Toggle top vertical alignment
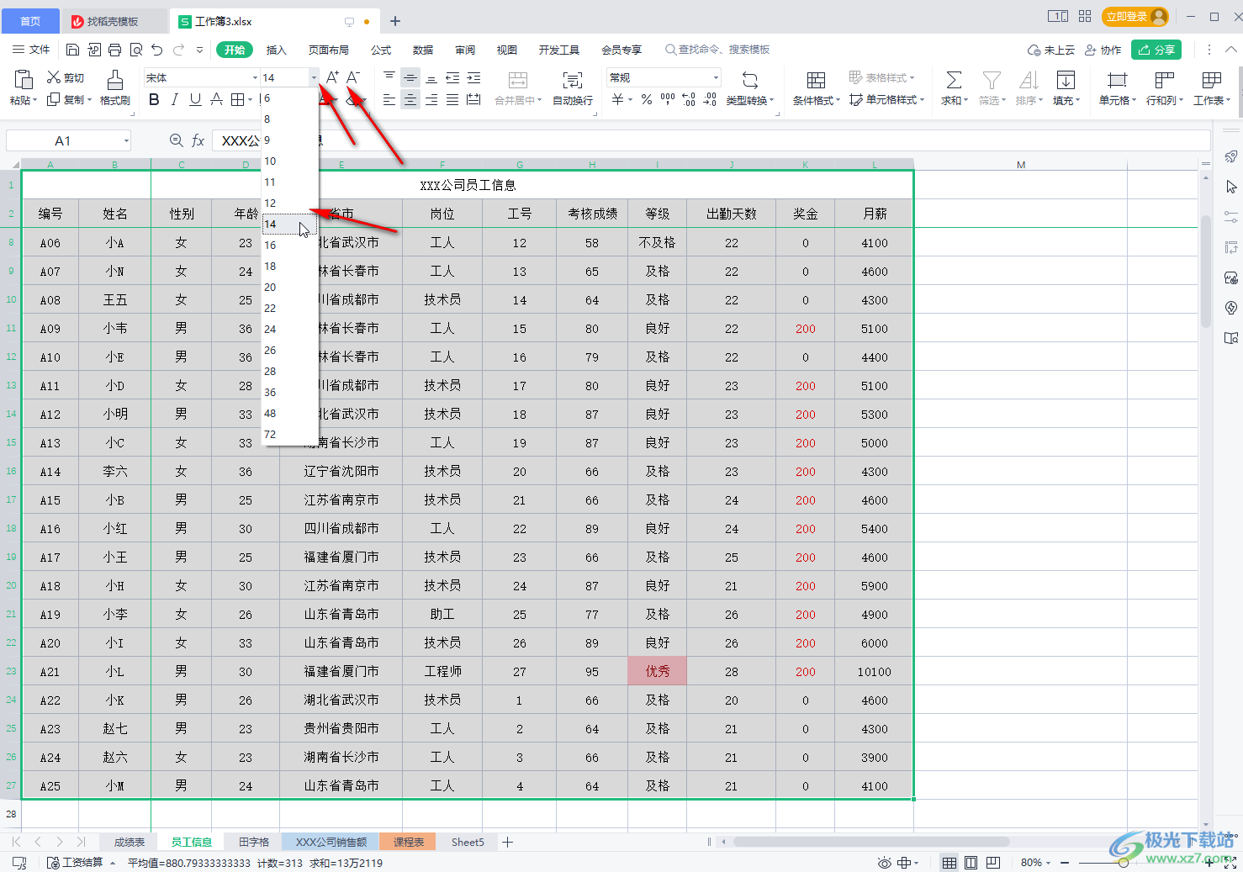1243x872 pixels. click(389, 78)
